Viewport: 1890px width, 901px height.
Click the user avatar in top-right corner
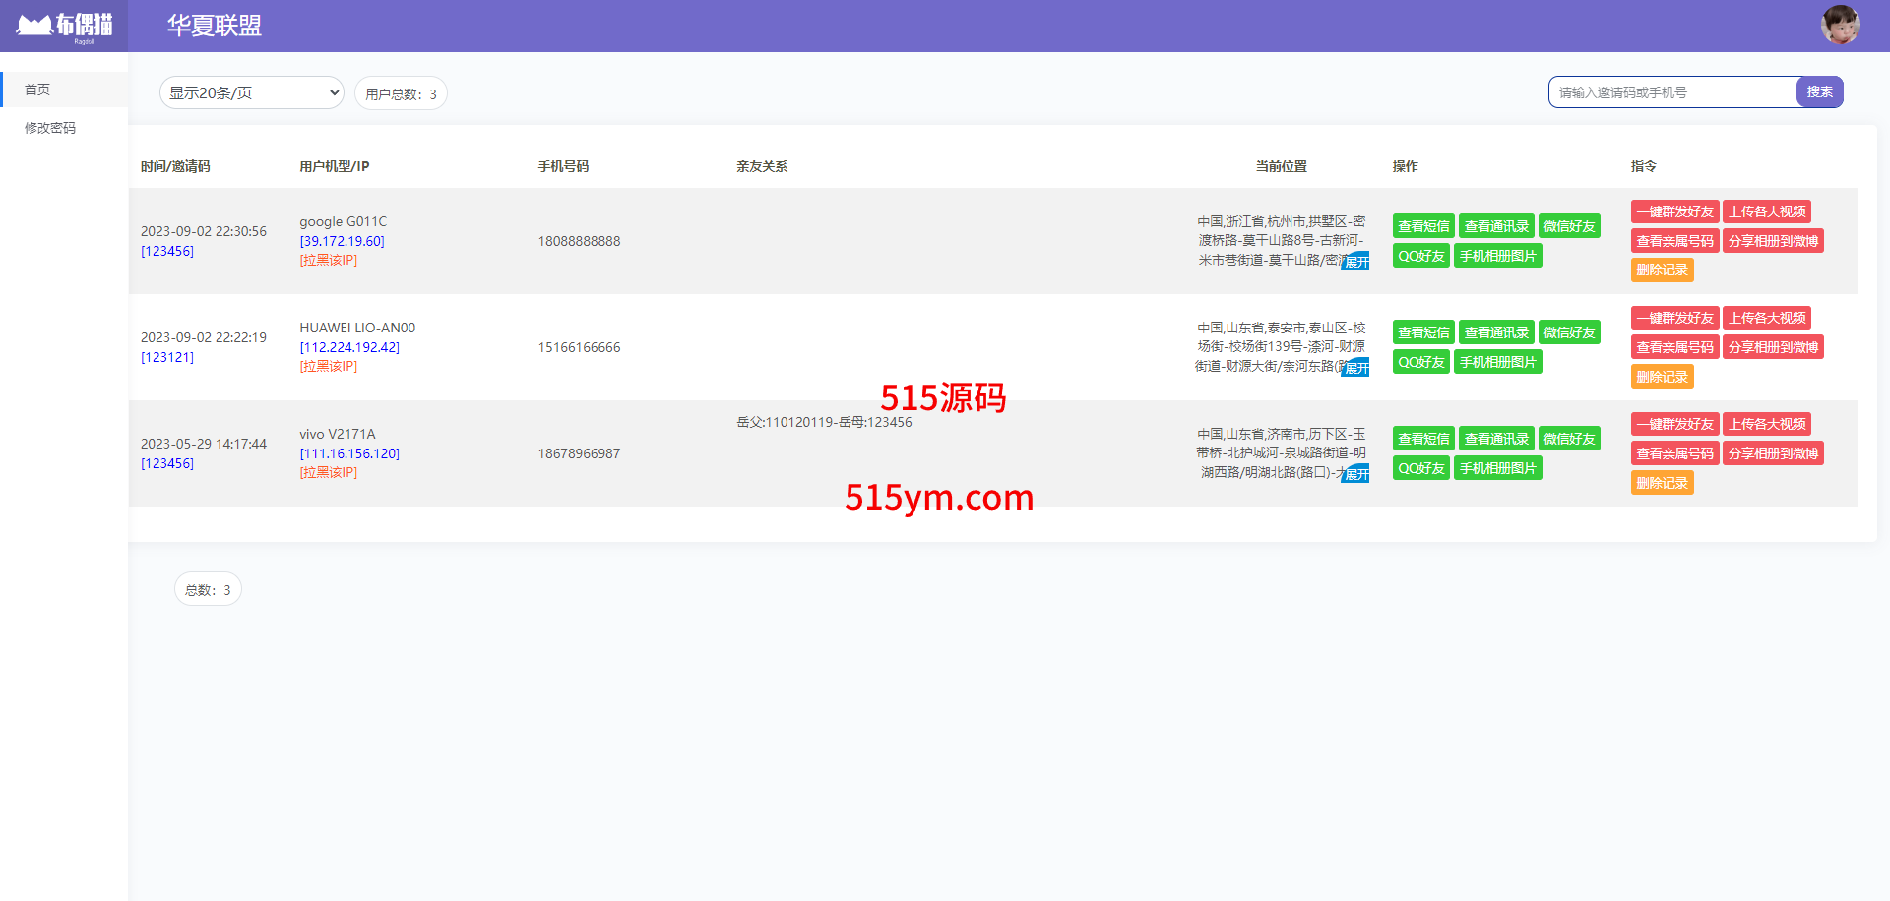pos(1839,25)
